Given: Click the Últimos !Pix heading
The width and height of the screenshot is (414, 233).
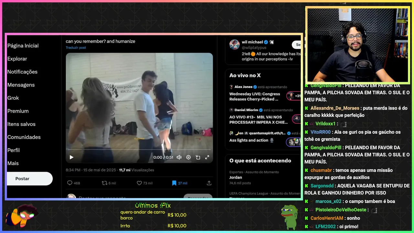Looking at the screenshot, I should click(x=153, y=205).
